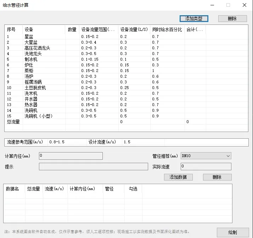Click the 流速参考范围 value 0.8-1.5
This screenshot has width=253, height=238.
(57, 142)
